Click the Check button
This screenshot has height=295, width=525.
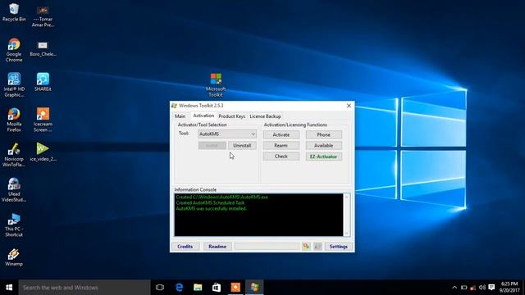coord(281,157)
